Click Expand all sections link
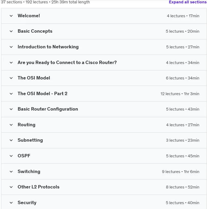 [188, 2]
